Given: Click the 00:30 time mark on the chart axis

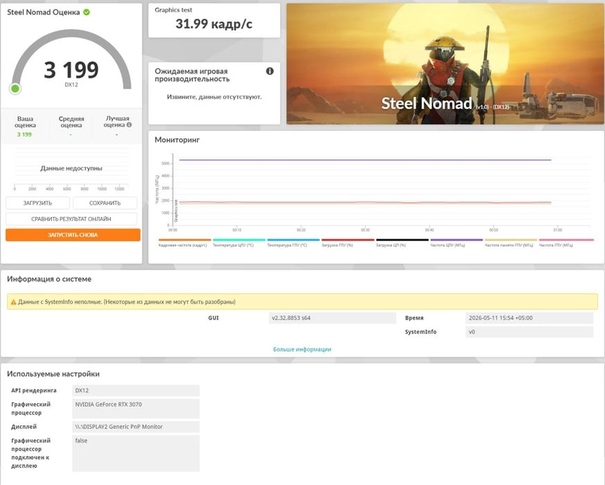Looking at the screenshot, I should tap(365, 230).
